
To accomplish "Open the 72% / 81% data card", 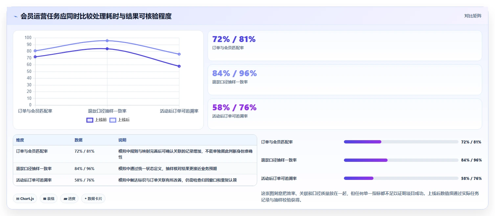I will click(x=345, y=46).
